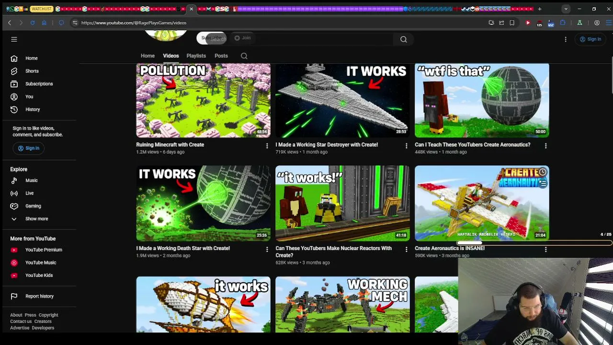
Task: Play the Nuclear Reactors "it works!" thumbnail
Action: 342,203
